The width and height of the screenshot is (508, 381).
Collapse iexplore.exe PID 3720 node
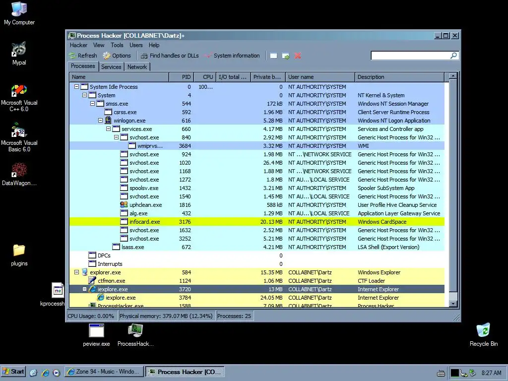(84, 289)
